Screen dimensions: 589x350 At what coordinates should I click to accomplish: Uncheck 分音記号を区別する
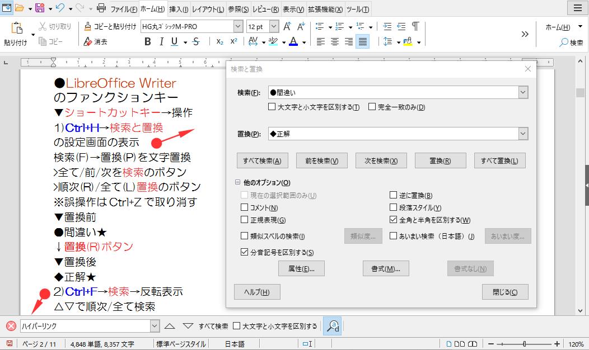244,252
